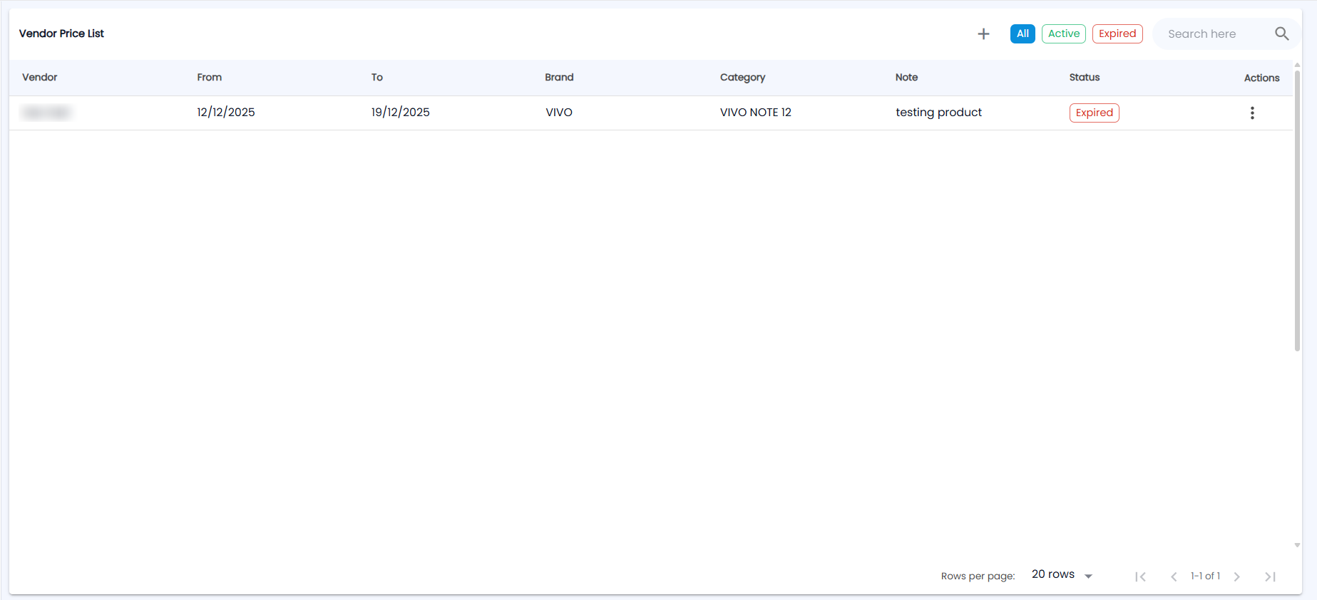
Task: Sort by From column header
Action: [x=210, y=77]
